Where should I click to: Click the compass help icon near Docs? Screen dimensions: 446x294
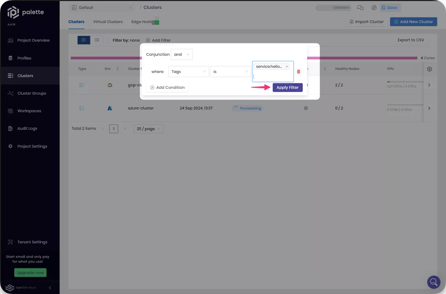coord(374,8)
